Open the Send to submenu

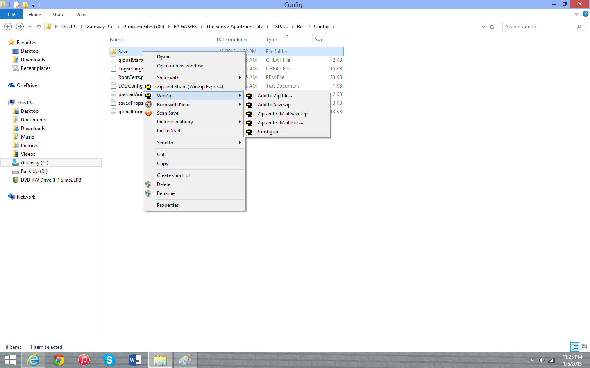point(165,143)
